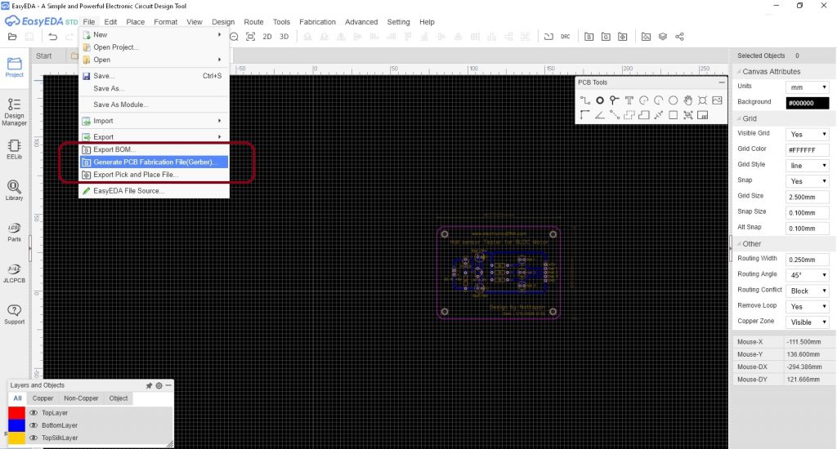Select the Rectangle tool in PCB Tools

tap(674, 114)
